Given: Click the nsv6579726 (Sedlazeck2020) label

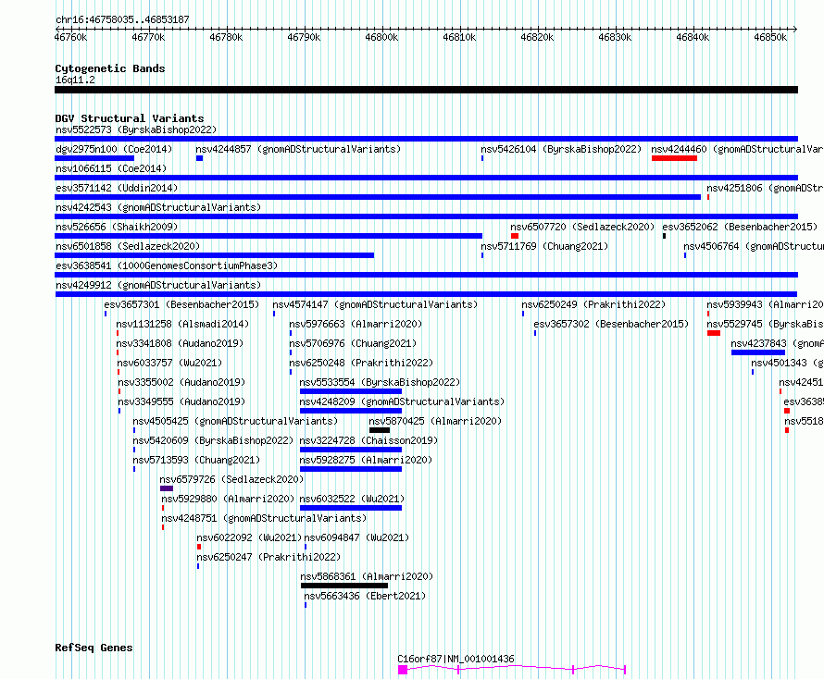Looking at the screenshot, I should pos(231,479).
